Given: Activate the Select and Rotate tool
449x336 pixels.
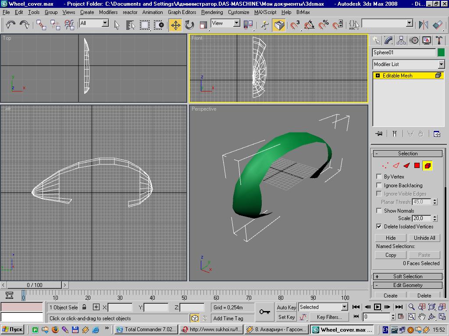Looking at the screenshot, I should (x=189, y=25).
